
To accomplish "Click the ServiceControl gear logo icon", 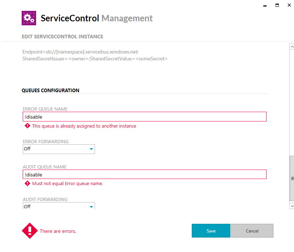I will tap(29, 18).
